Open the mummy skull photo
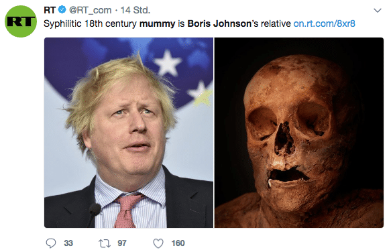 pyautogui.click(x=299, y=133)
